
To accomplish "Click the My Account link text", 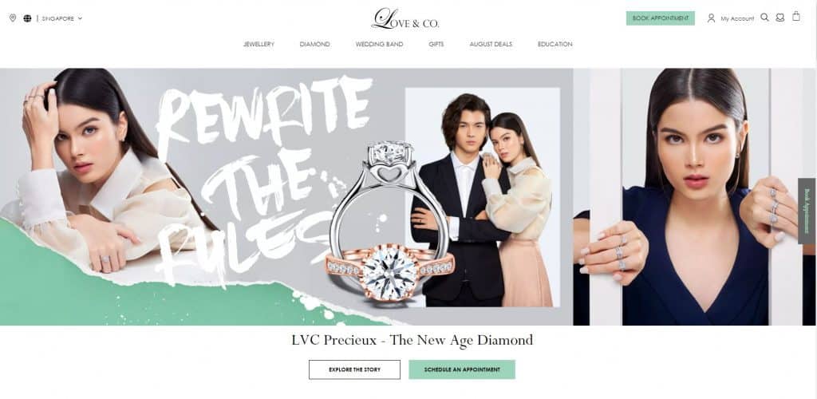I will click(x=737, y=18).
